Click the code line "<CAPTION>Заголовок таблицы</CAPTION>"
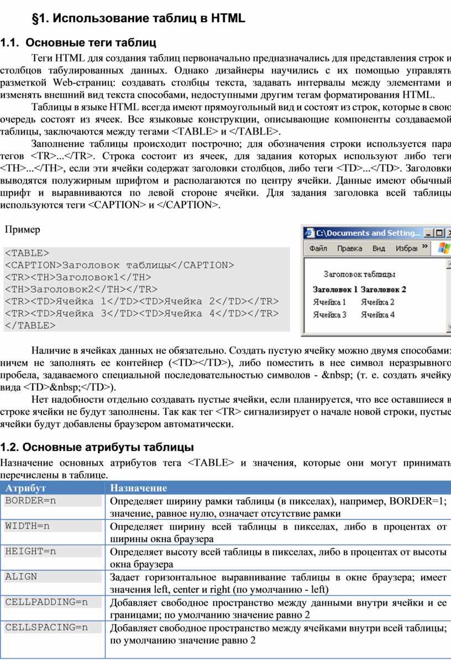Viewport: 451px width, 660px height. pyautogui.click(x=119, y=266)
